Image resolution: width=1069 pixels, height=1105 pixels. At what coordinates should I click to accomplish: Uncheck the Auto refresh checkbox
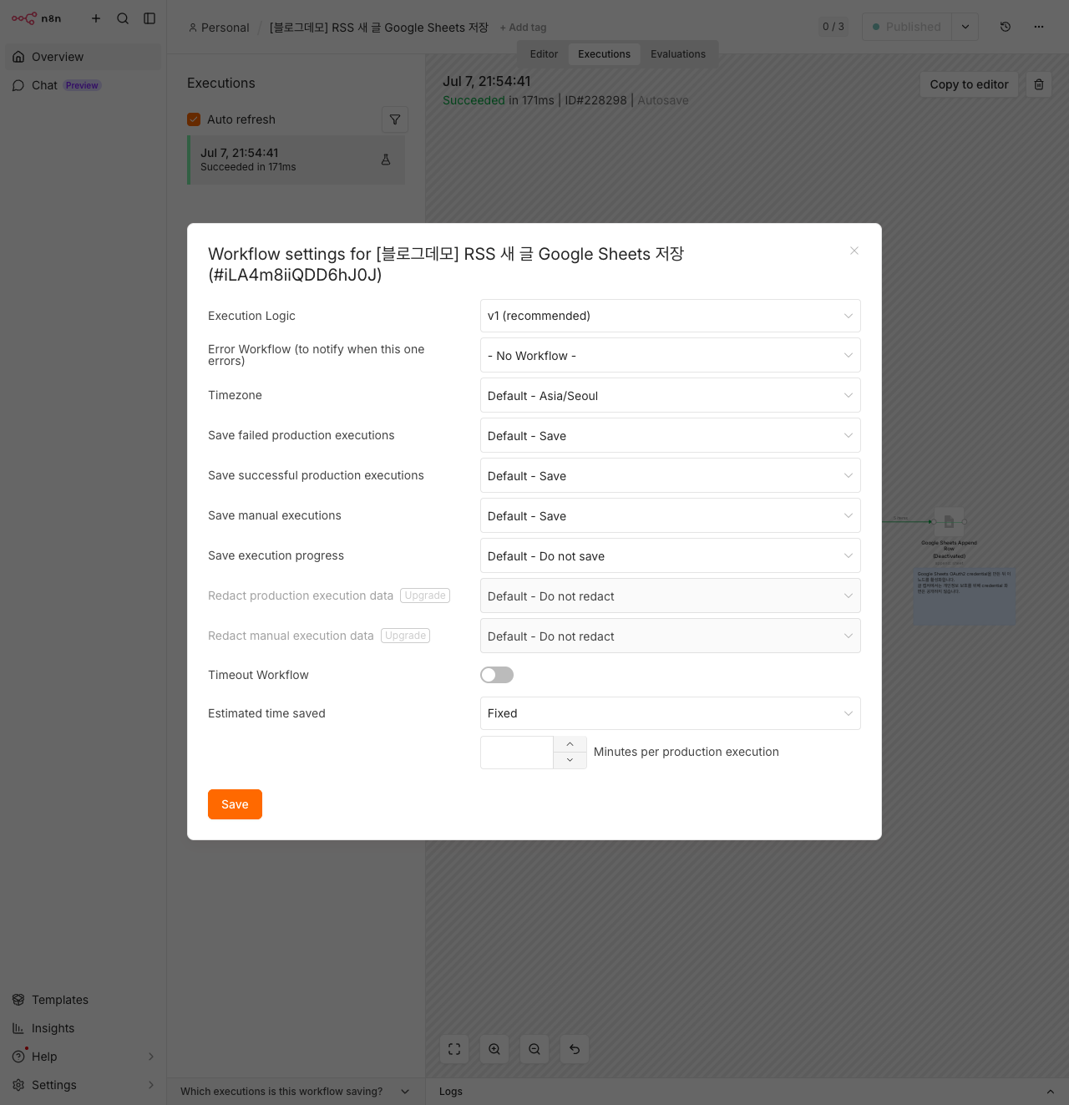pyautogui.click(x=194, y=119)
